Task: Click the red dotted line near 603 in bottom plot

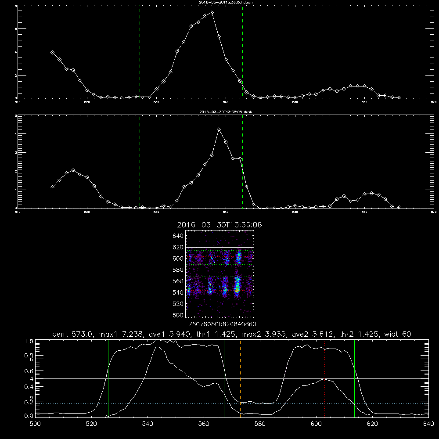Action: tap(324, 378)
